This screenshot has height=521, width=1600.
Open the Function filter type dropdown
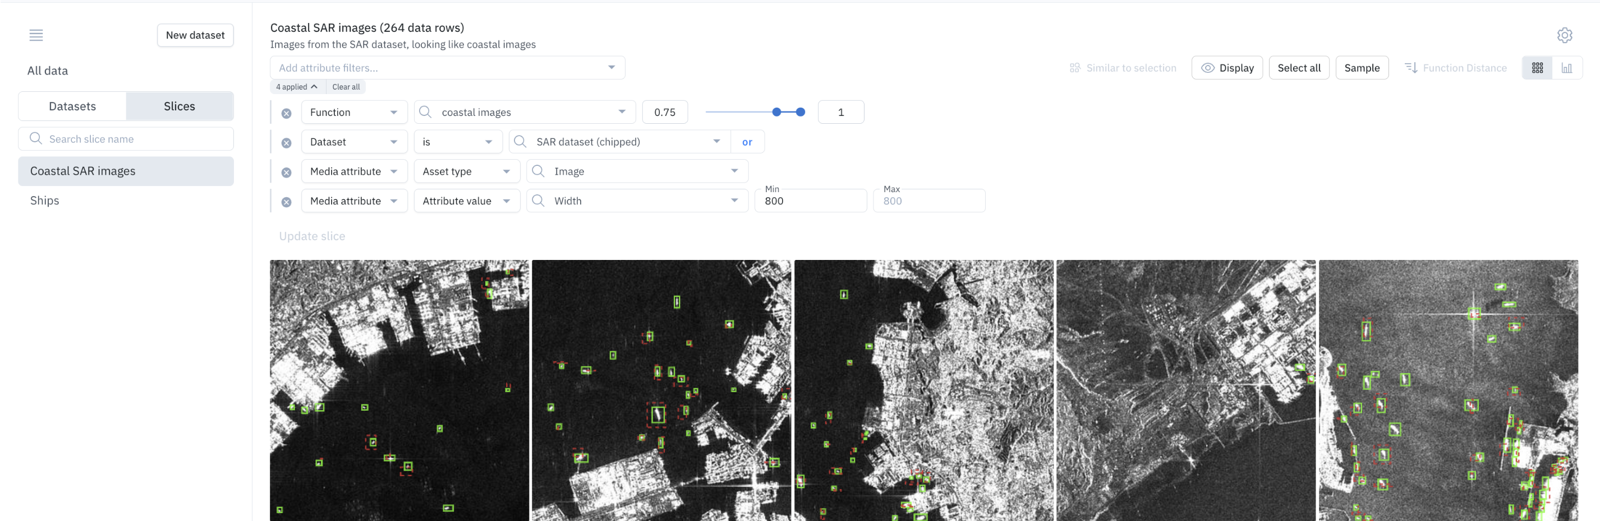click(354, 112)
